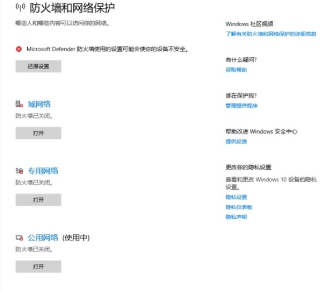The height and width of the screenshot is (291, 333).
Task: Enable public network firewall via 打开 button
Action: [x=38, y=267]
